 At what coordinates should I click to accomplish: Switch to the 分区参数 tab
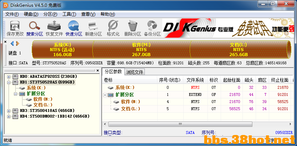click(113, 71)
